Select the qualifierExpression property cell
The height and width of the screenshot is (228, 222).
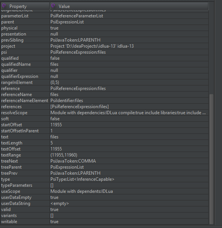pyautogui.click(x=25, y=76)
